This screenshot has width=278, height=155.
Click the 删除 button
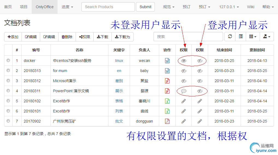click(x=67, y=37)
